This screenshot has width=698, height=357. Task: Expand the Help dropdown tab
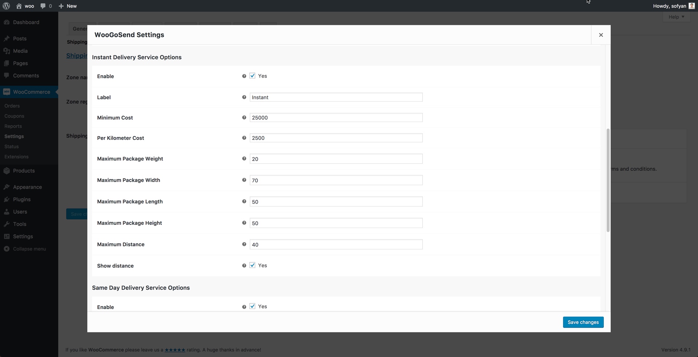click(x=676, y=17)
